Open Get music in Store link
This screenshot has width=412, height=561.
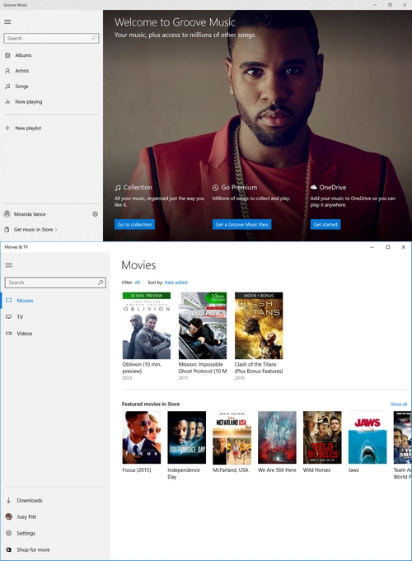click(x=33, y=229)
